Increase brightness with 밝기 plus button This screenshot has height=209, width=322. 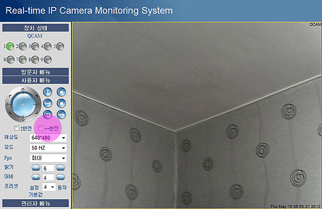click(36, 168)
